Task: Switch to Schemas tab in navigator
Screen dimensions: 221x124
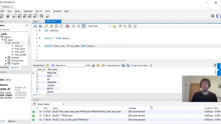Action: pyautogui.click(x=15, y=67)
